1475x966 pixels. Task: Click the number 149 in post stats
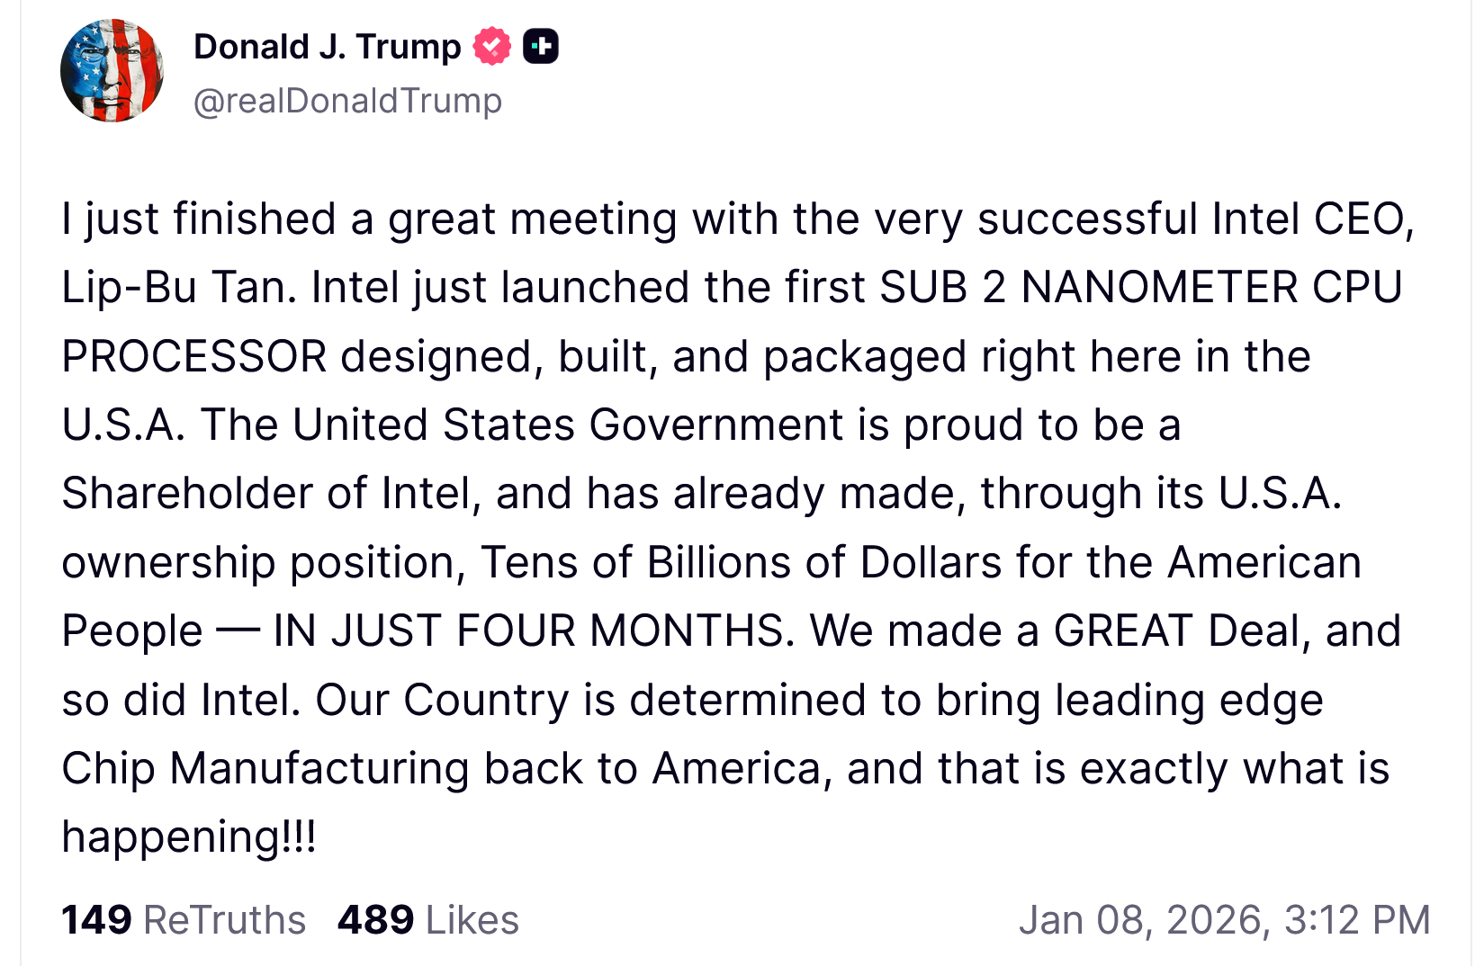pos(96,920)
